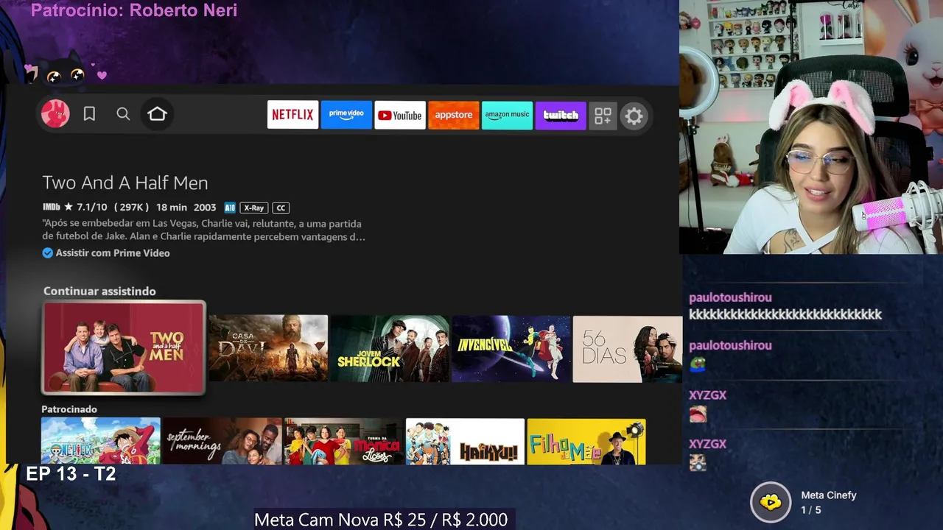Select the Casa de Davi thumbnail
This screenshot has height=530, width=943.
click(x=268, y=348)
